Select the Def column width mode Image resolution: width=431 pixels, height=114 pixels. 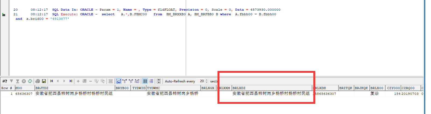coord(119,81)
